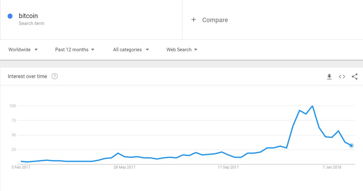Click the 28 May 2017 axis label
The height and width of the screenshot is (191, 363).
click(124, 167)
